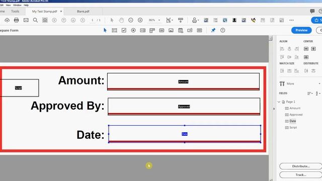Click the Distribute... button

pyautogui.click(x=301, y=166)
